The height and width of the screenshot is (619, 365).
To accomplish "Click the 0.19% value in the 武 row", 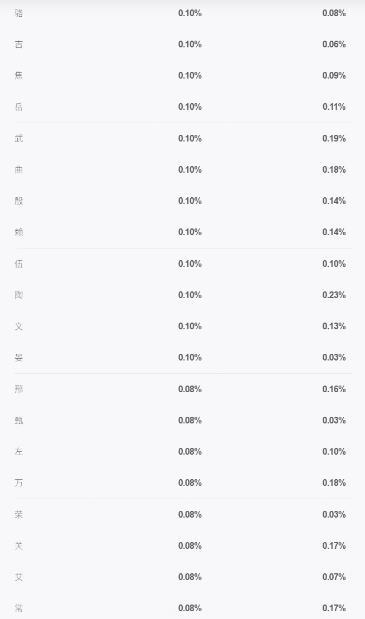I will pyautogui.click(x=334, y=138).
